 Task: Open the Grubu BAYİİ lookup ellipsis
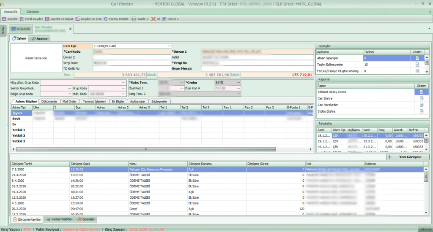(x=238, y=83)
